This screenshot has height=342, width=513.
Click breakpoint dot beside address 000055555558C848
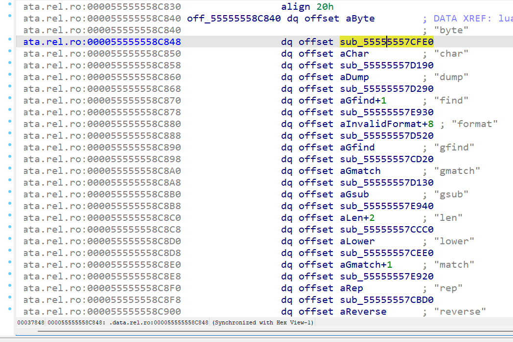click(x=11, y=40)
